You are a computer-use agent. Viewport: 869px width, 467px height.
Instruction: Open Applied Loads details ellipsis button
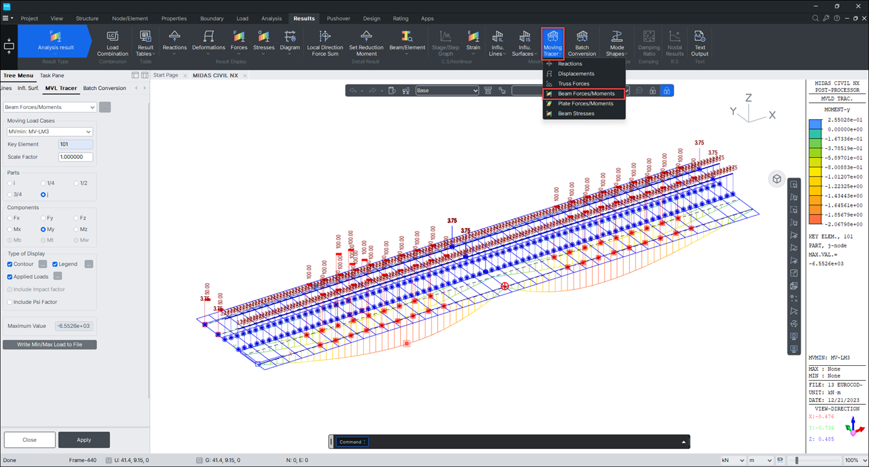57,276
